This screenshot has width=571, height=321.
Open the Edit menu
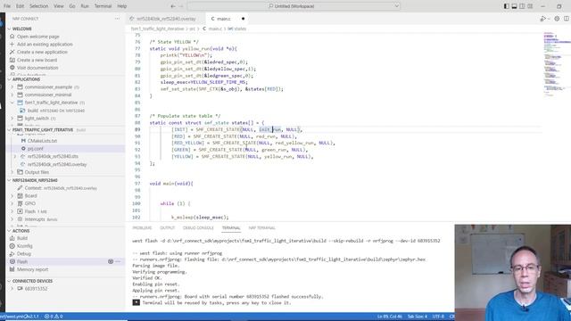tap(20, 6)
